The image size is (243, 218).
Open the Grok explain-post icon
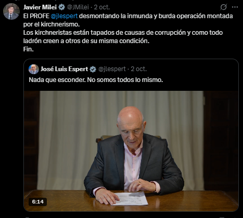coord(224,7)
